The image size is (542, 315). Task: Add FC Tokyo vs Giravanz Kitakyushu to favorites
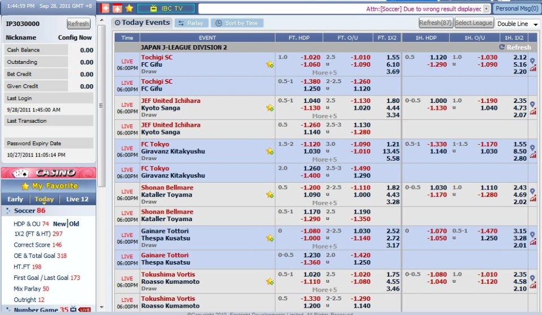(x=270, y=152)
